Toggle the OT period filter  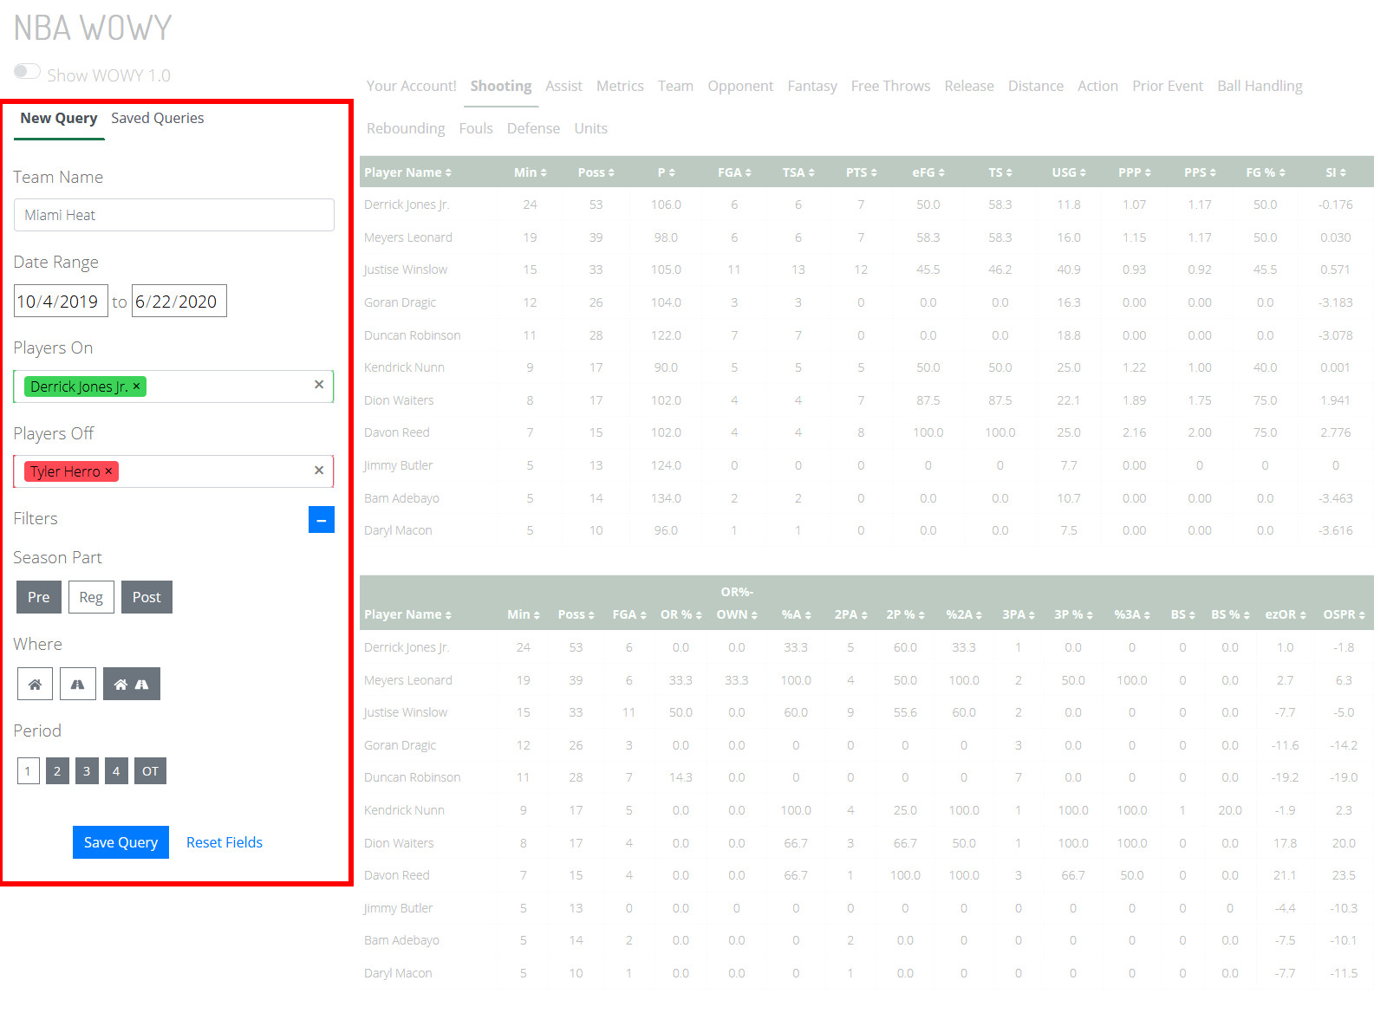tap(150, 771)
